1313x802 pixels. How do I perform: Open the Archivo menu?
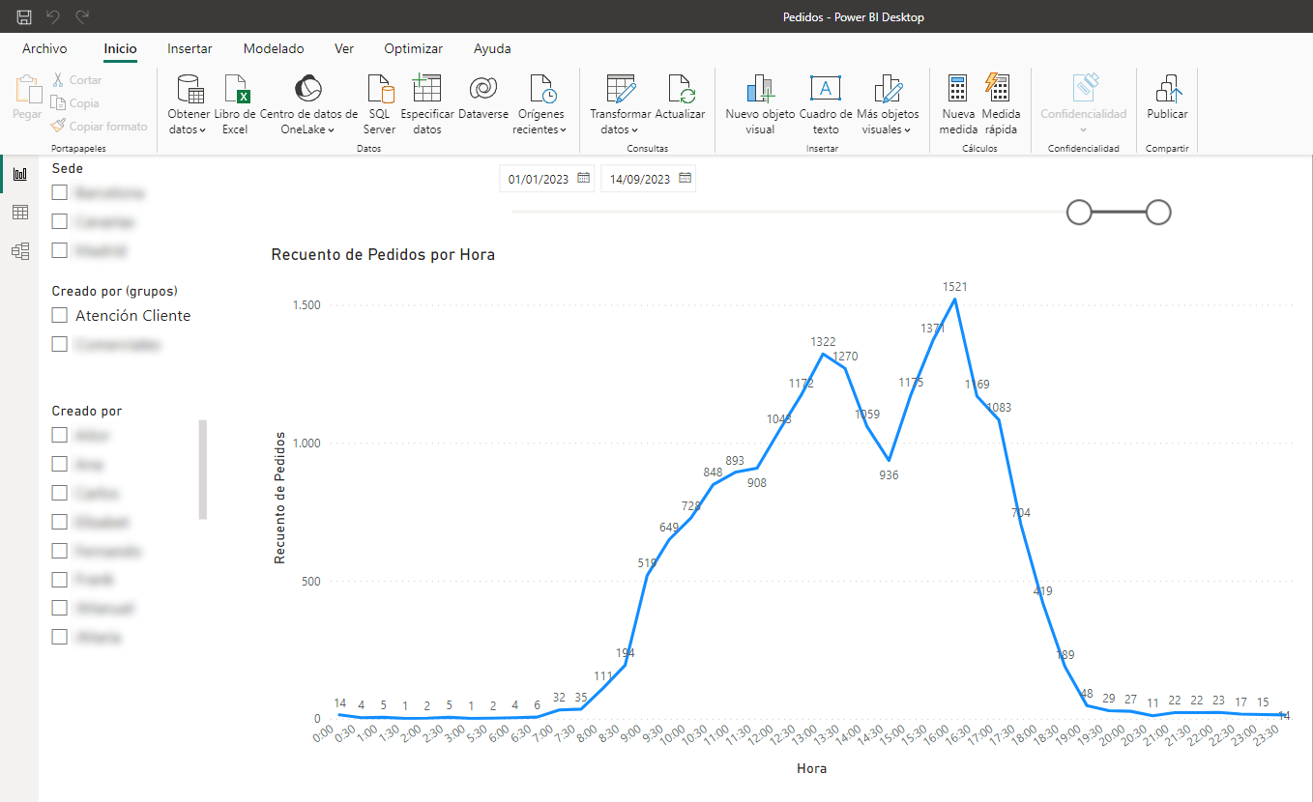pyautogui.click(x=44, y=48)
